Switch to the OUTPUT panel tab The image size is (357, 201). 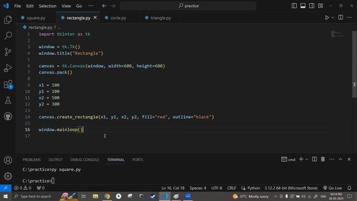coord(55,160)
